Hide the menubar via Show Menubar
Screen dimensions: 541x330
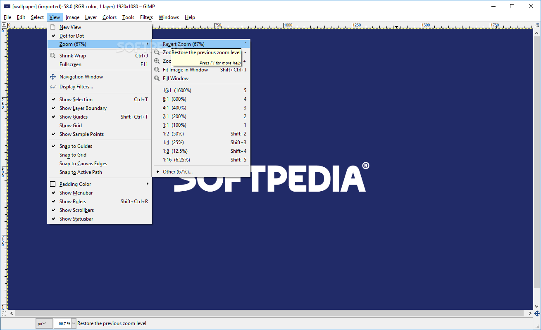pyautogui.click(x=99, y=193)
